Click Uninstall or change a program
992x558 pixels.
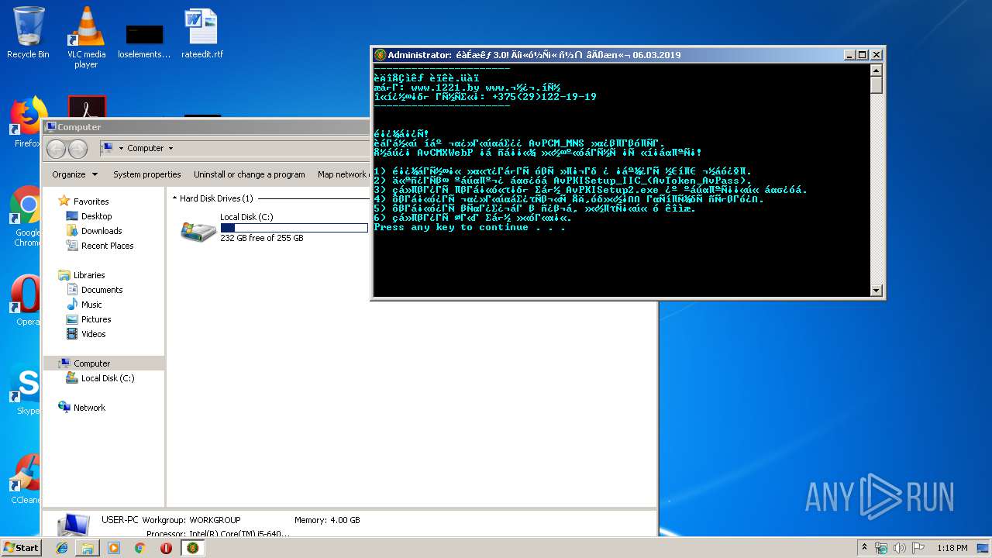tap(249, 174)
